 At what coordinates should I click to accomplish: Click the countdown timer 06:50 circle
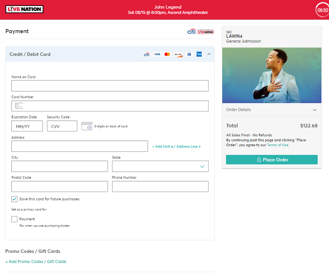click(322, 10)
